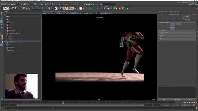Activate the Scale tool in toolbox
The width and height of the screenshot is (198, 111).
(2, 27)
